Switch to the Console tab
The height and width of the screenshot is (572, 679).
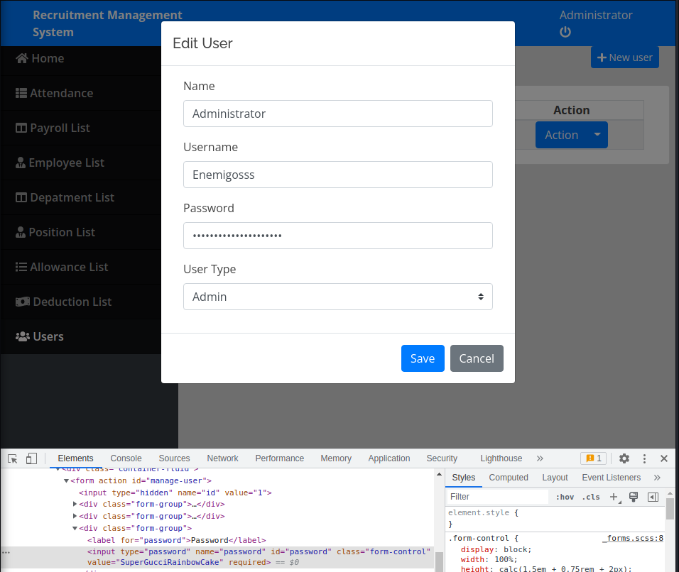pos(126,458)
